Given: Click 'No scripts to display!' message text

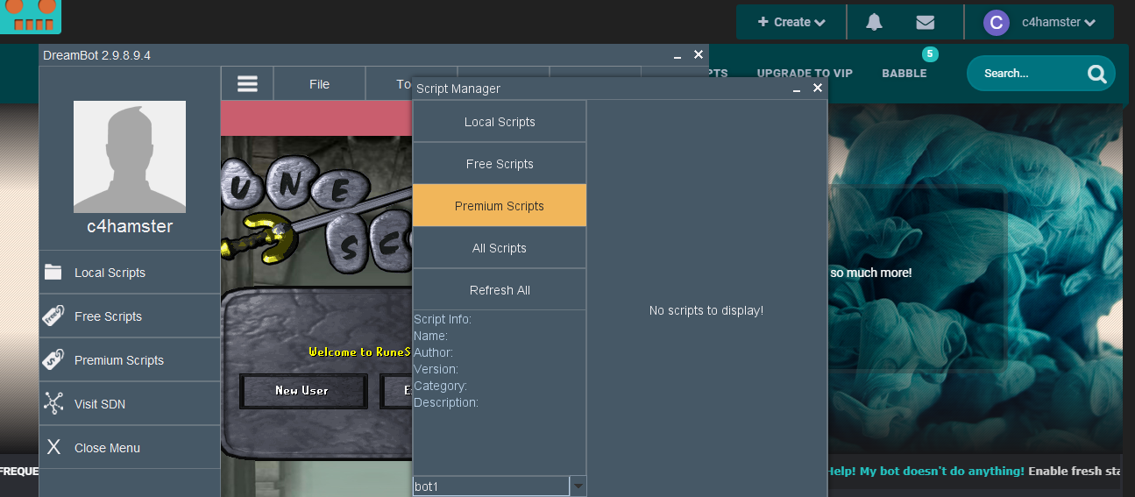Looking at the screenshot, I should click(706, 310).
